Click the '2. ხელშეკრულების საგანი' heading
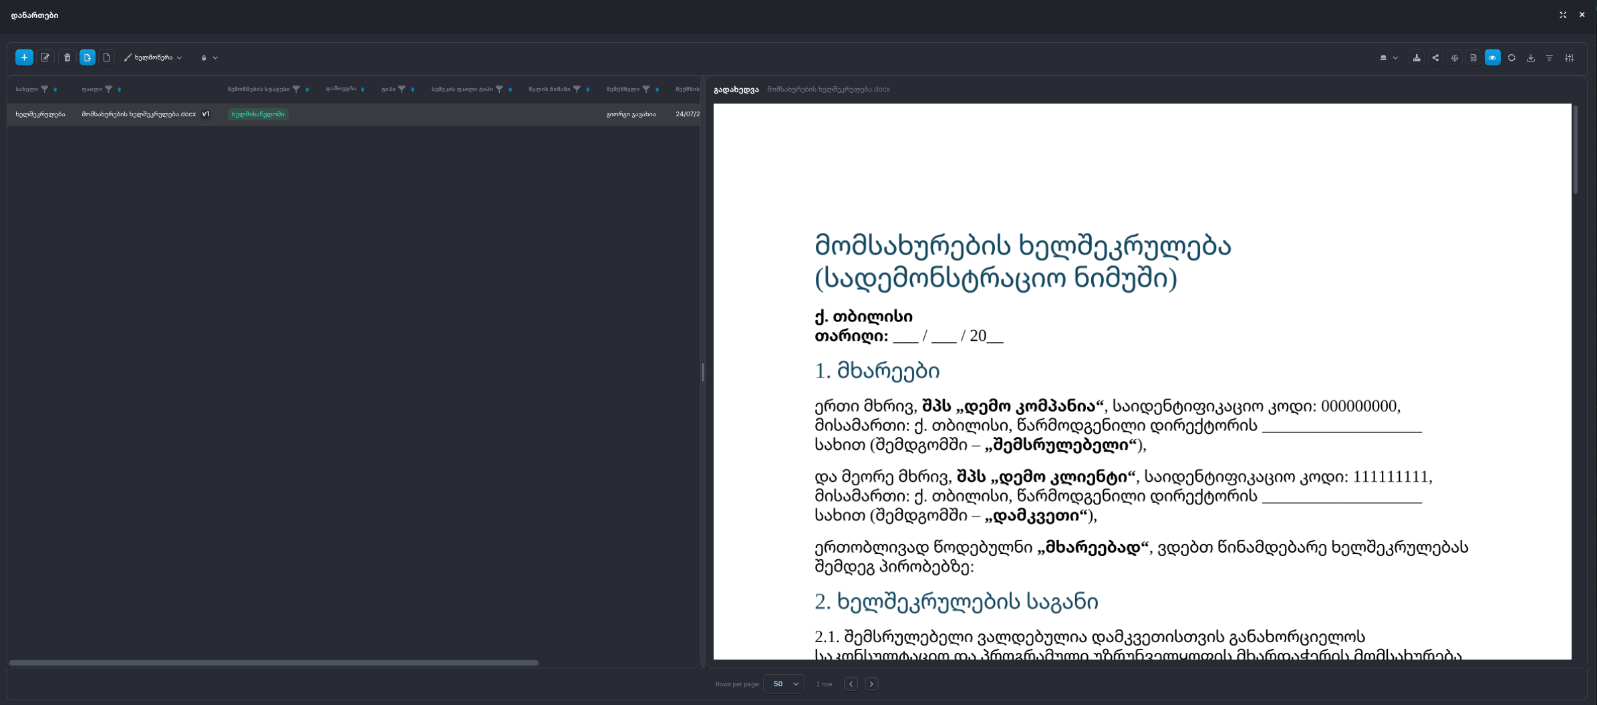Viewport: 1597px width, 705px height. click(x=956, y=601)
